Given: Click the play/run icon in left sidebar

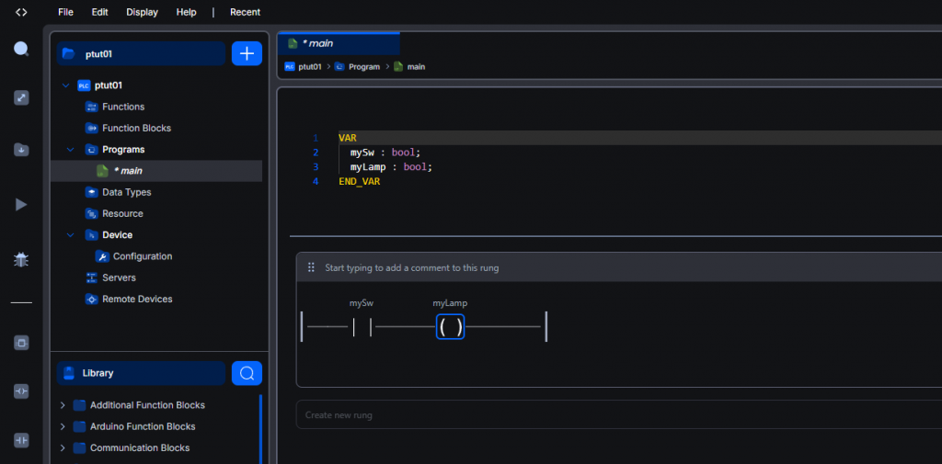Looking at the screenshot, I should click(x=21, y=204).
